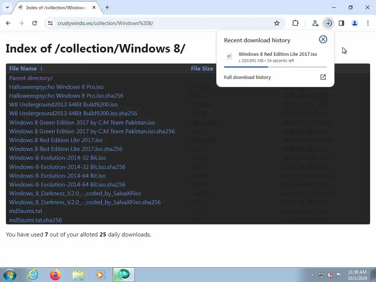Click the file icon of the downloading ISO

229,56
